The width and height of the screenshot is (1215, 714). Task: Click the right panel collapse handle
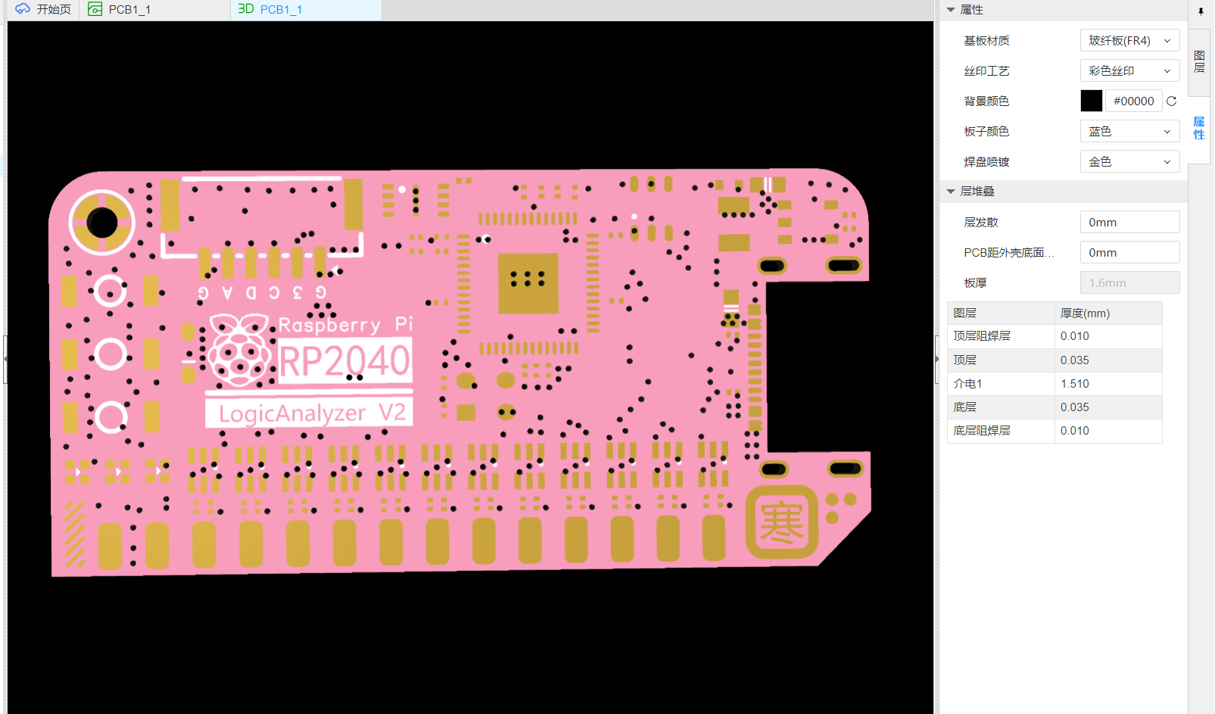click(x=936, y=359)
